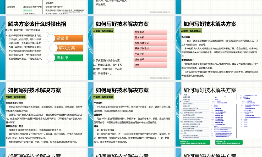Image resolution: width=262 pixels, height=157 pixels.
Task: Expand the 6.1DENOVA平台功能描述 row
Action: click(x=182, y=135)
